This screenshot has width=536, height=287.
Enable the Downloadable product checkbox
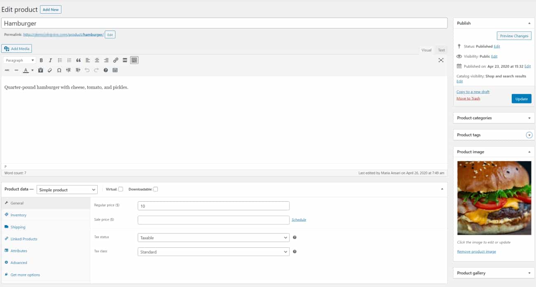pos(155,189)
